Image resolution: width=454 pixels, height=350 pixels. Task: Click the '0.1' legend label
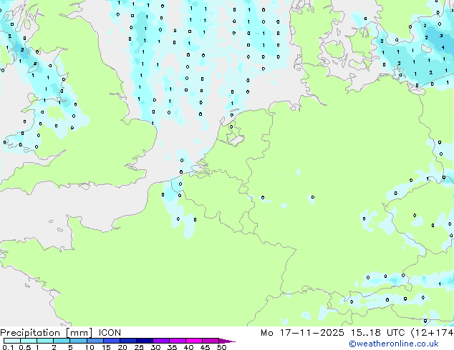[x=8, y=347]
